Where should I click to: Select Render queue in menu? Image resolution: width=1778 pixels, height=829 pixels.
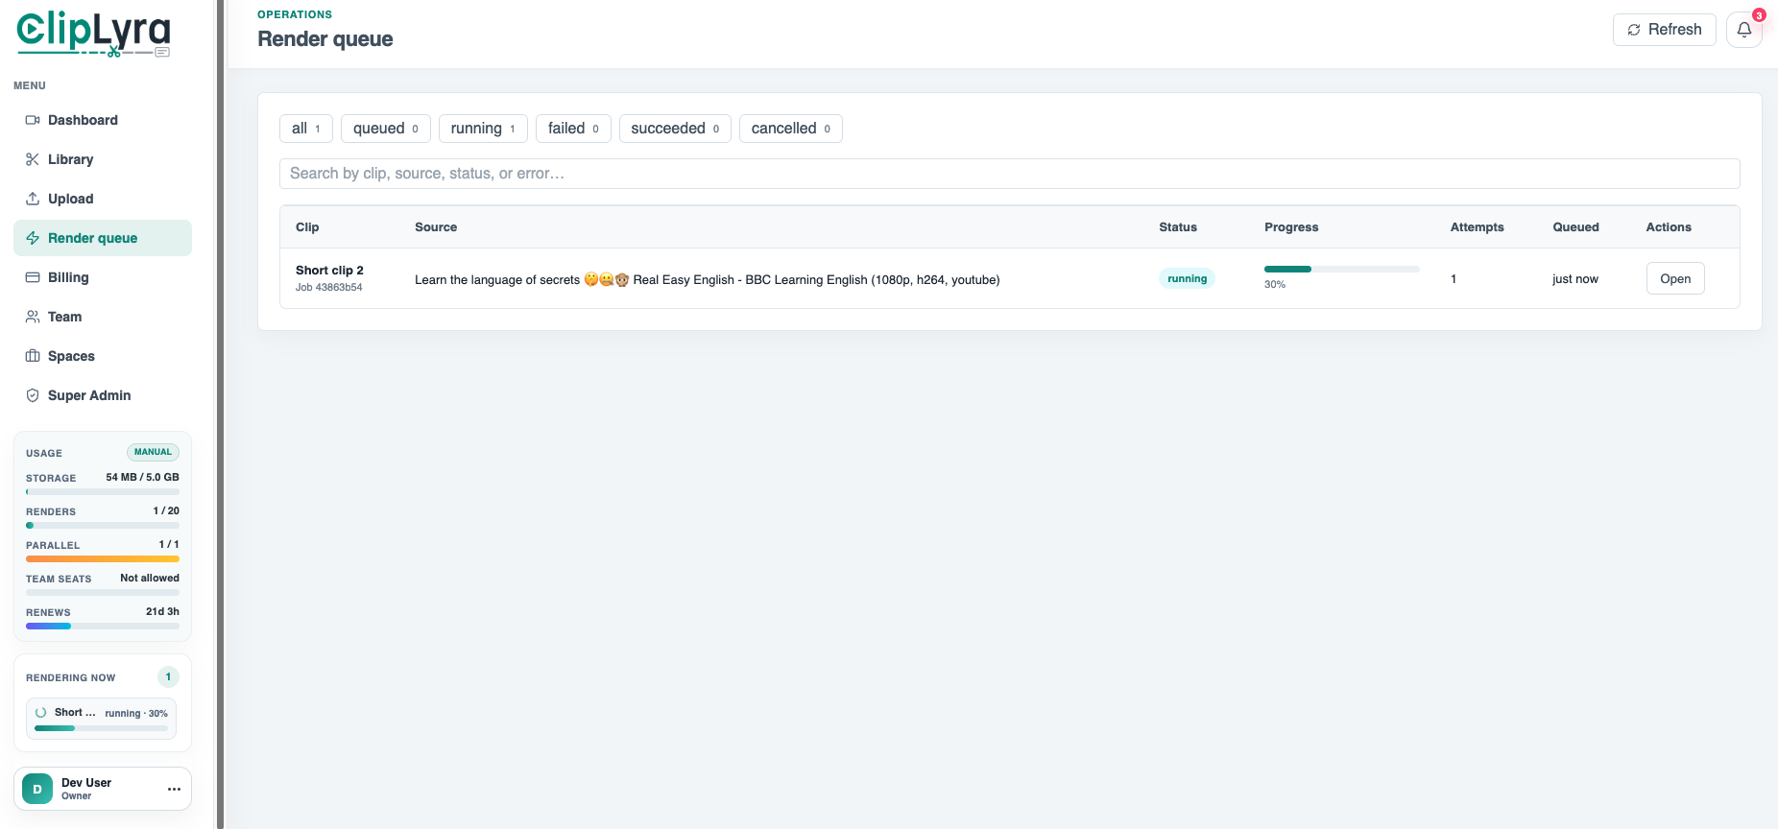click(x=103, y=238)
